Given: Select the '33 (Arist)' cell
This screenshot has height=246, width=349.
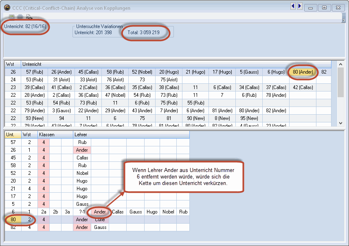Looking at the screenshot, I should coord(88,80).
